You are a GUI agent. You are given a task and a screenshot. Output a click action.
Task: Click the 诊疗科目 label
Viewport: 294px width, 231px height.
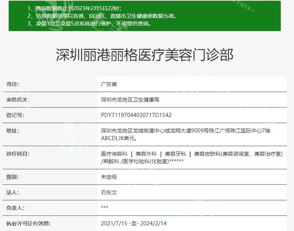(x=18, y=154)
